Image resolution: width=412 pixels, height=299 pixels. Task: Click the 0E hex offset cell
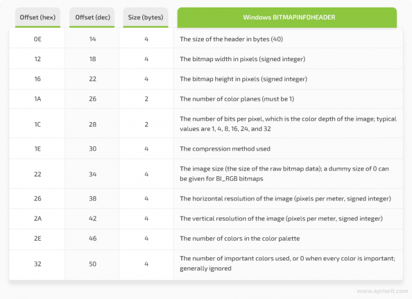pyautogui.click(x=38, y=39)
